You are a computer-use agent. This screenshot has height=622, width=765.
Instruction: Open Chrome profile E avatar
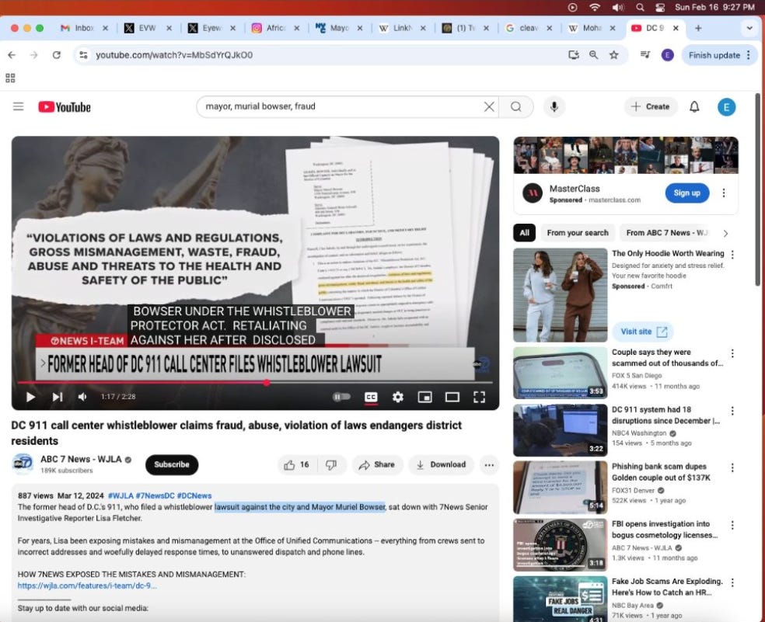tap(667, 55)
